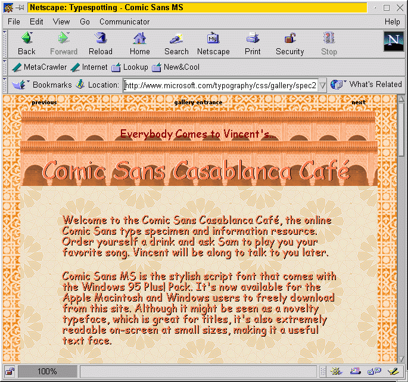Open the Newsgroups component bar icon
This screenshot has width=408, height=382.
coord(375,371)
